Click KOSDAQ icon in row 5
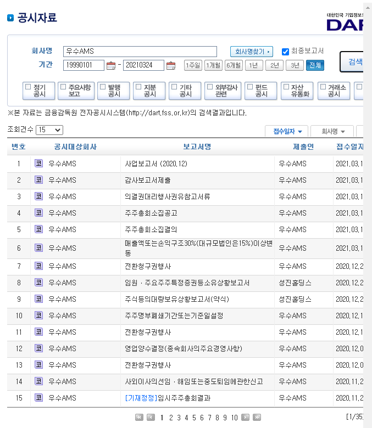Image resolution: width=372 pixels, height=428 pixels. pyautogui.click(x=38, y=229)
